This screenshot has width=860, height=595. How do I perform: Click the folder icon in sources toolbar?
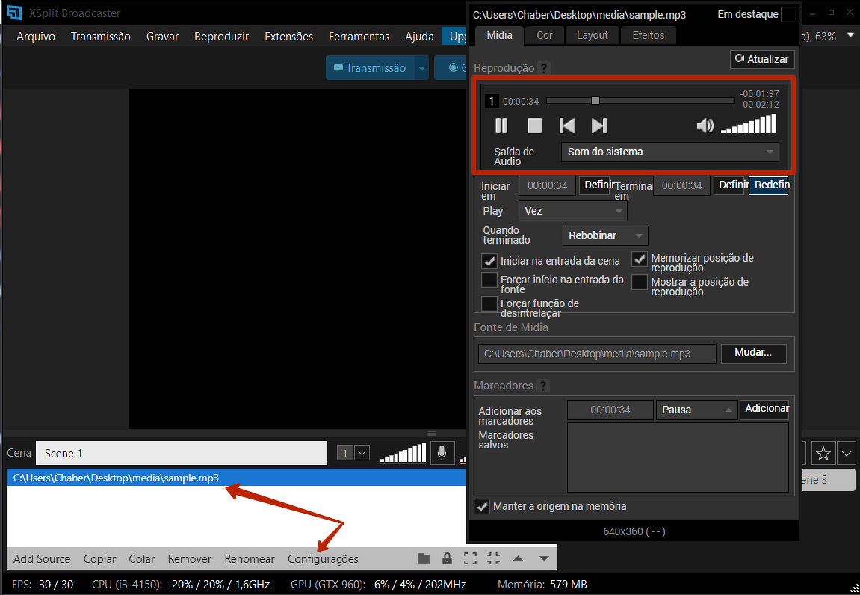(424, 558)
